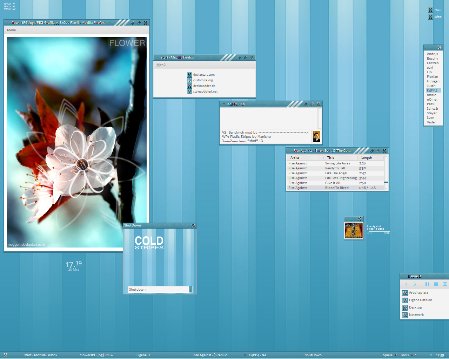
Task: Click the deviantart.com bookmark icon
Action: 189,75
